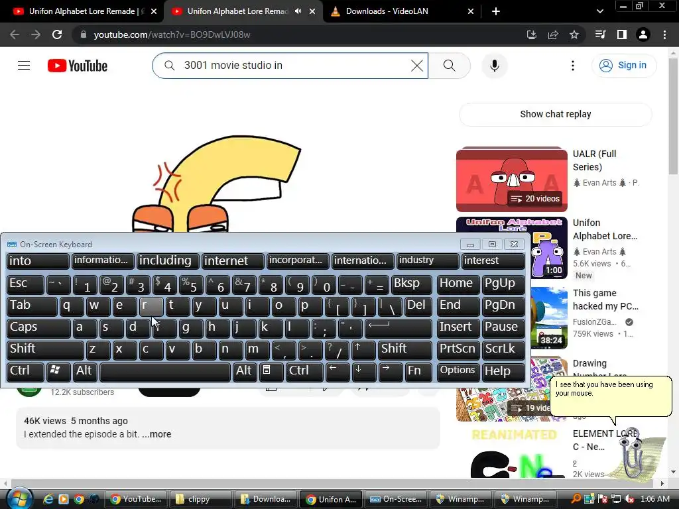Click the scrollbar down arrow at right edge

coord(673,472)
